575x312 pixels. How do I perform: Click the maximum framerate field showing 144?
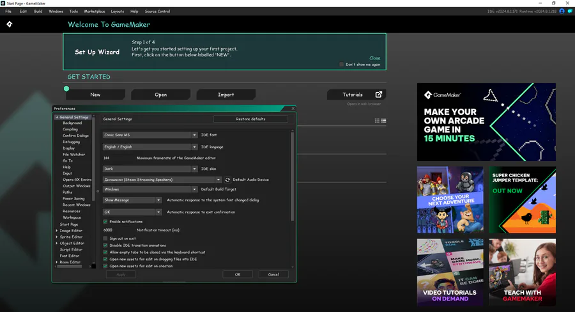click(118, 158)
